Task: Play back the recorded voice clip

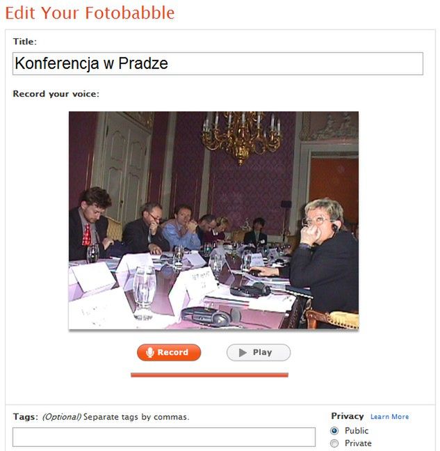Action: (x=259, y=352)
